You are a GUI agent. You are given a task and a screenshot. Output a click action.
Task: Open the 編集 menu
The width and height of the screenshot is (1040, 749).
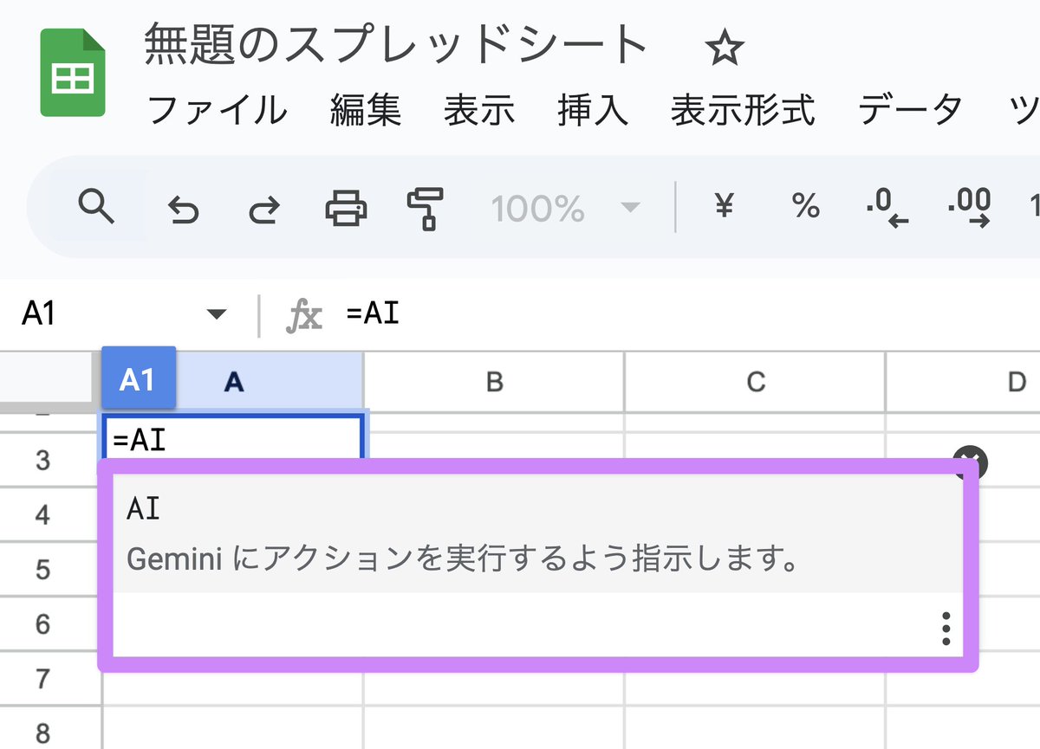pos(366,110)
